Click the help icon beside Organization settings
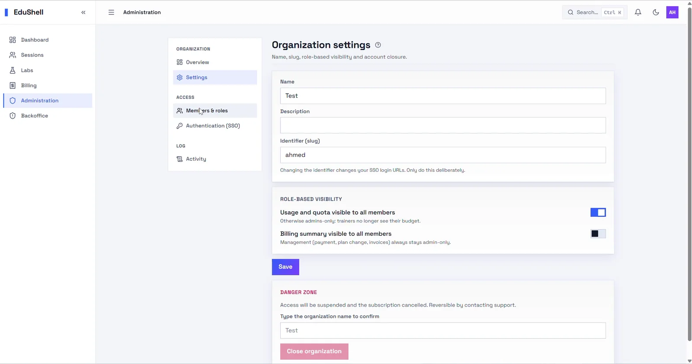This screenshot has height=364, width=692. [x=378, y=45]
